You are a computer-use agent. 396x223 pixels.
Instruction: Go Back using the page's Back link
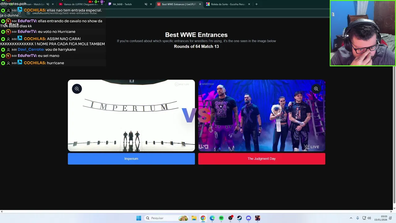coord(12,24)
